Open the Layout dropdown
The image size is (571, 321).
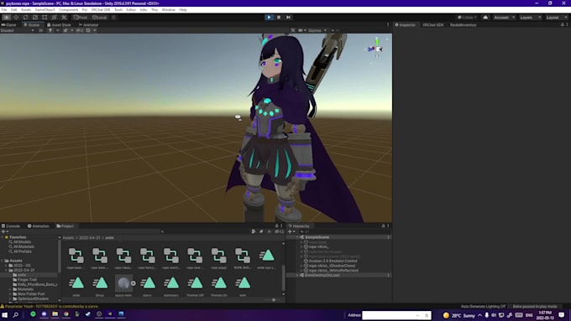556,17
